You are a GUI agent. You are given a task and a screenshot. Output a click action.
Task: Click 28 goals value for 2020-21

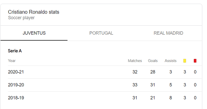[153, 72]
